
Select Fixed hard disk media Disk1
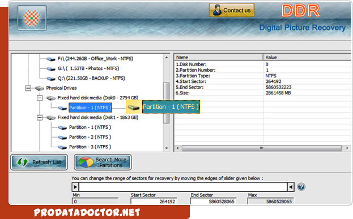point(98,117)
